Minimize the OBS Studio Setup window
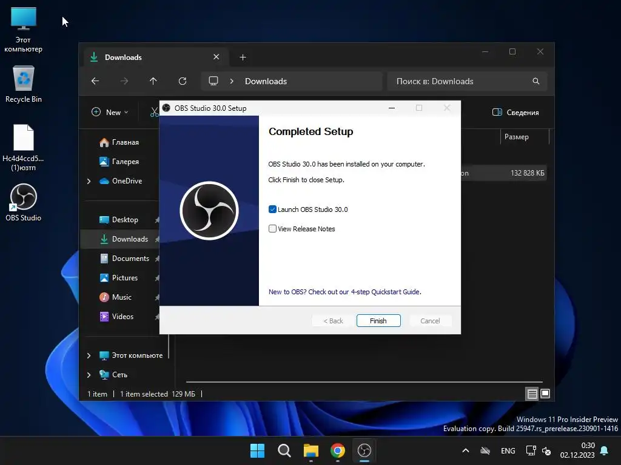Screen dimensions: 621x465 coord(392,108)
